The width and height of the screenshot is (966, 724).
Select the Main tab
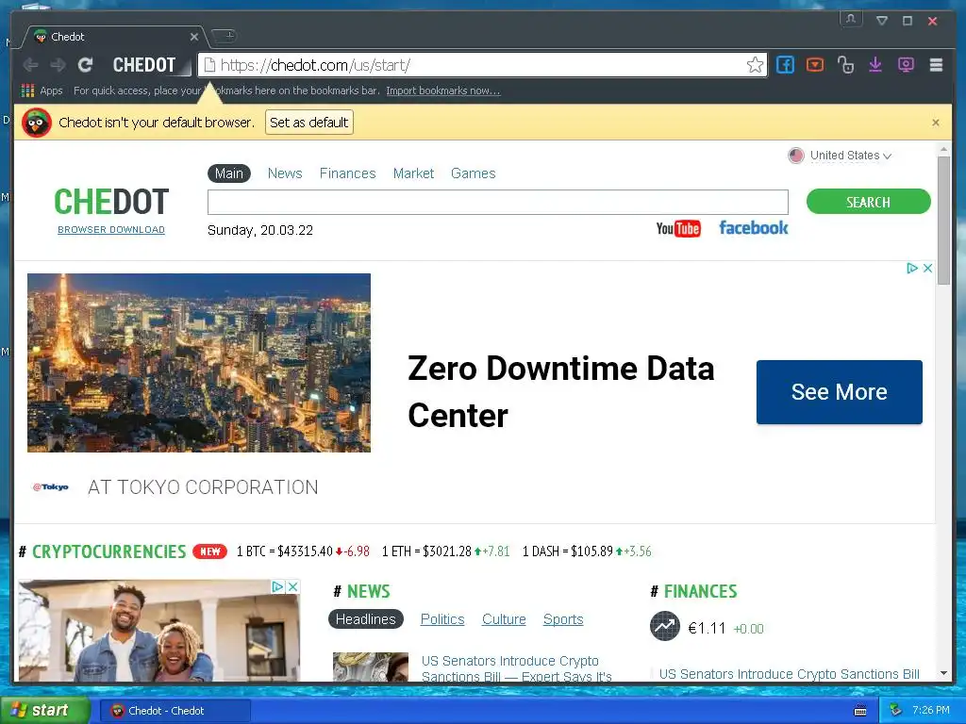click(228, 173)
